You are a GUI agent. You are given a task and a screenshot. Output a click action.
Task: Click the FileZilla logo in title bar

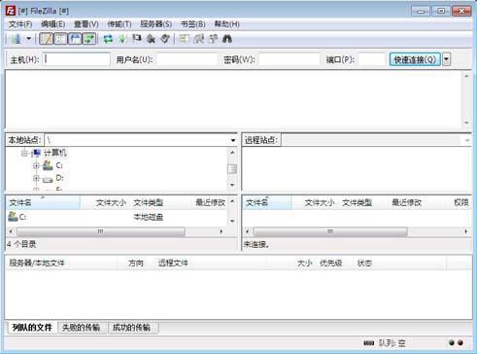11,11
